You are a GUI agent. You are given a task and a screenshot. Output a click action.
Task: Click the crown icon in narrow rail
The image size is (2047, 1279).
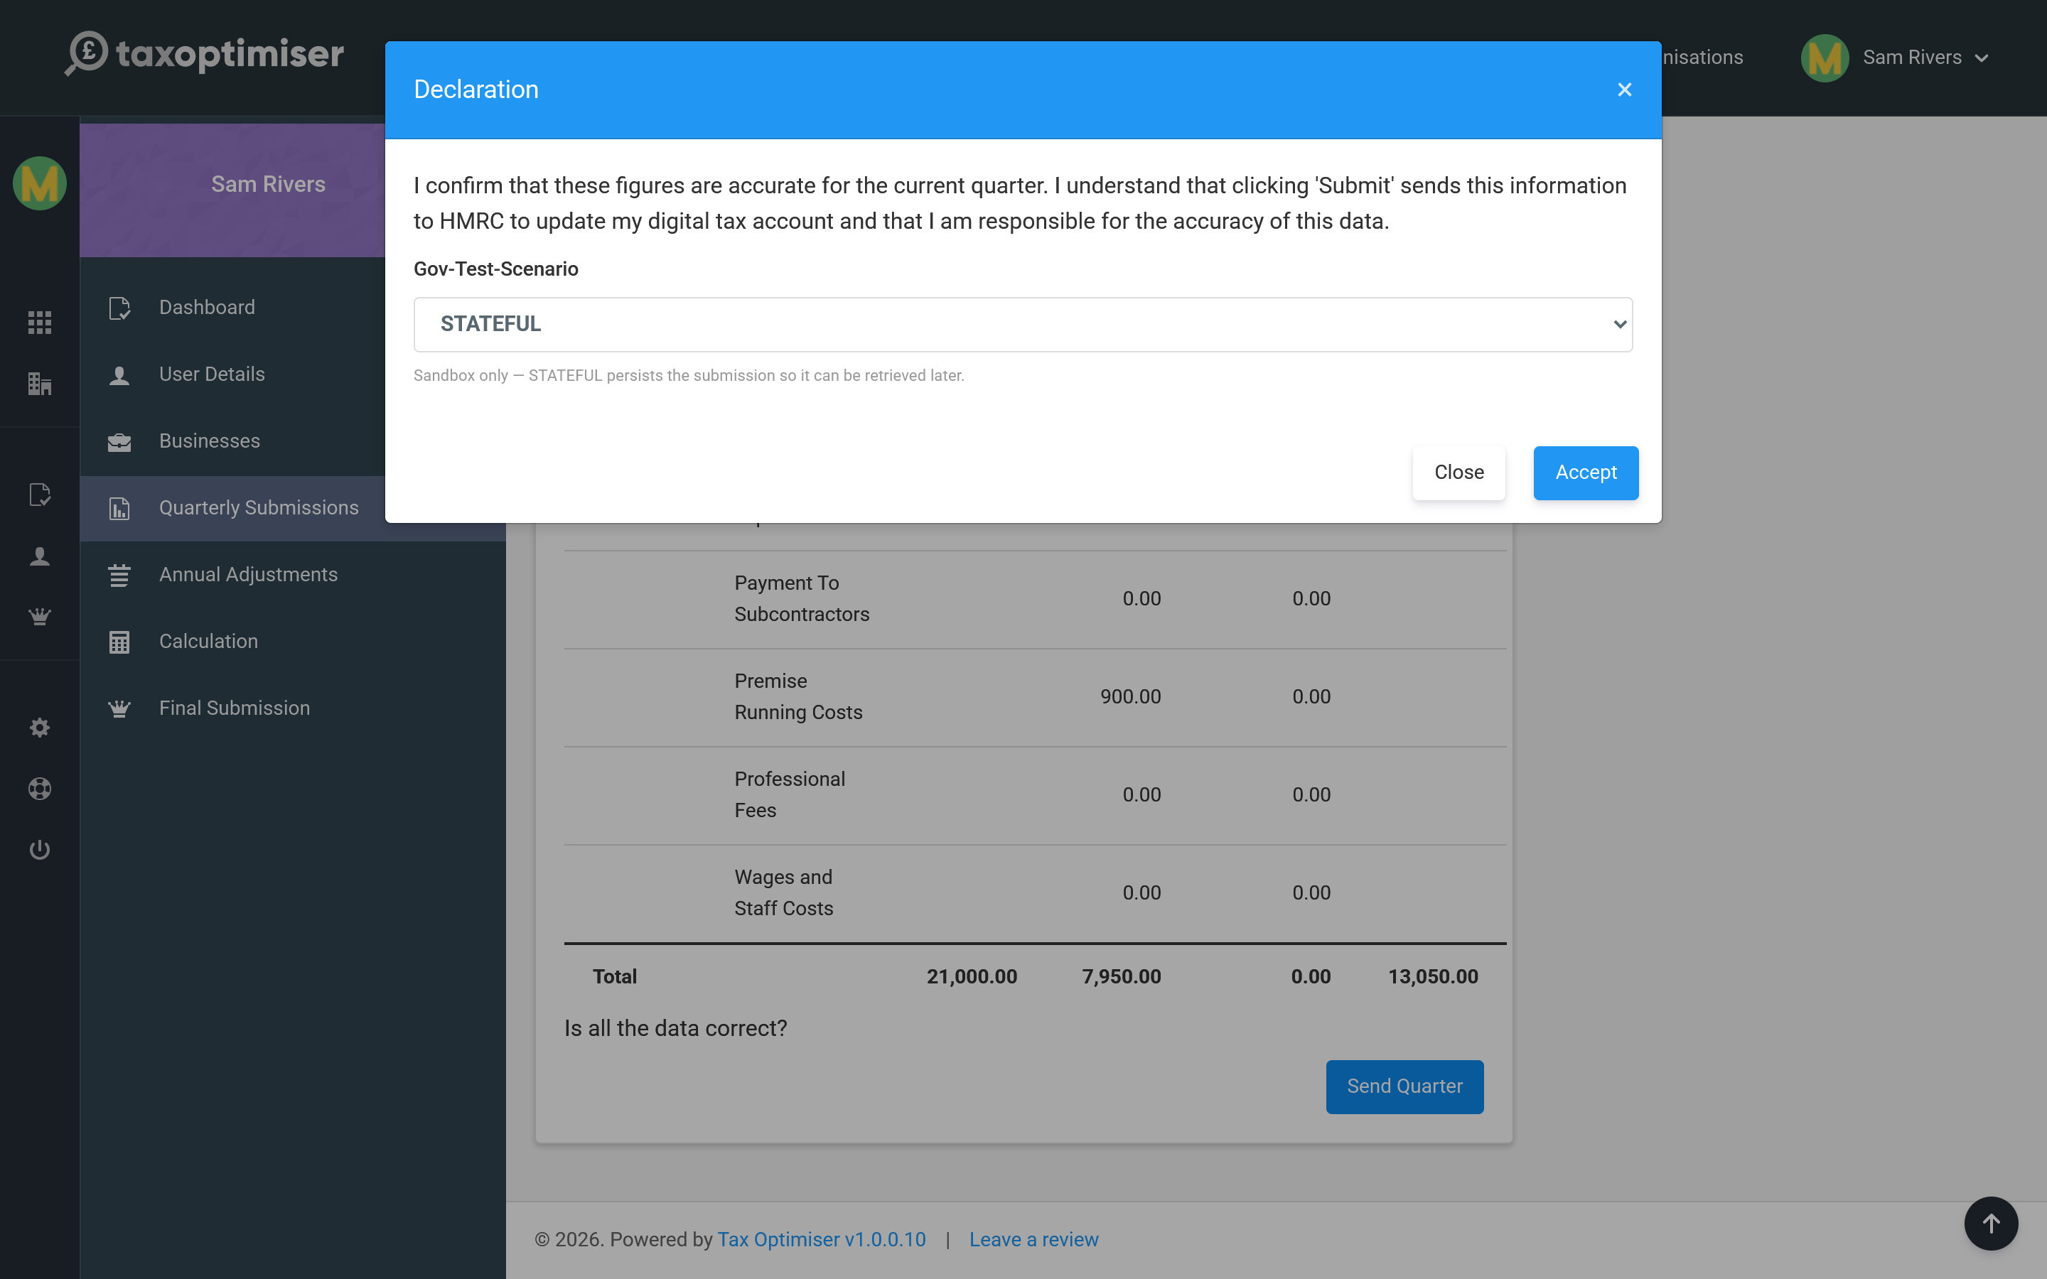point(40,617)
